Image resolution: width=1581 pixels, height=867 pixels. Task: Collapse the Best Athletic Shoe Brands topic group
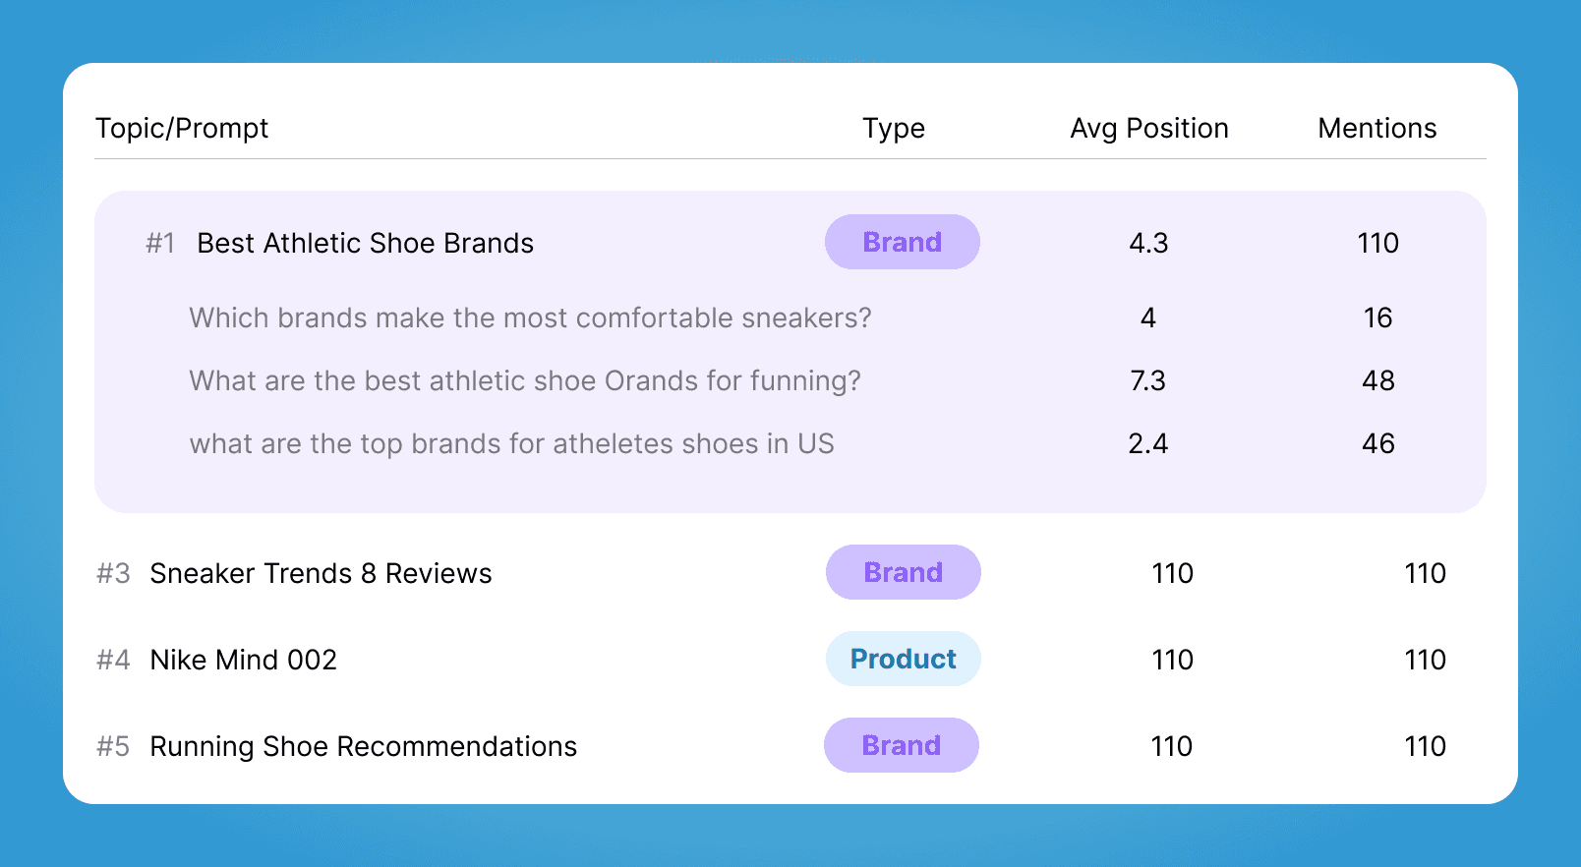pos(364,243)
